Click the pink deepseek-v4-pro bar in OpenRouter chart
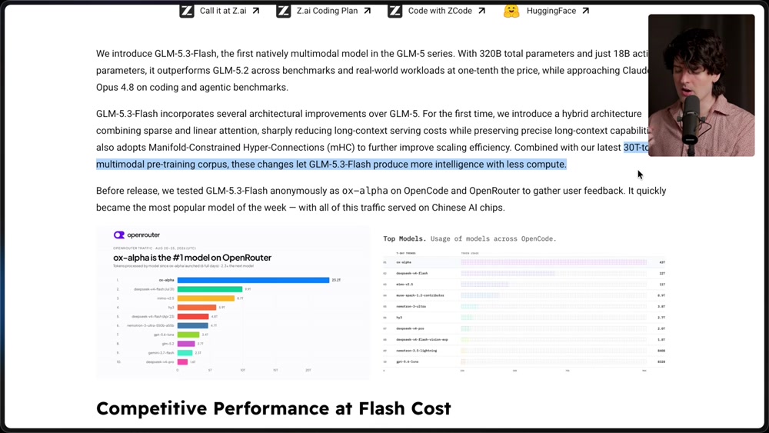Image resolution: width=769 pixels, height=433 pixels. [x=182, y=362]
